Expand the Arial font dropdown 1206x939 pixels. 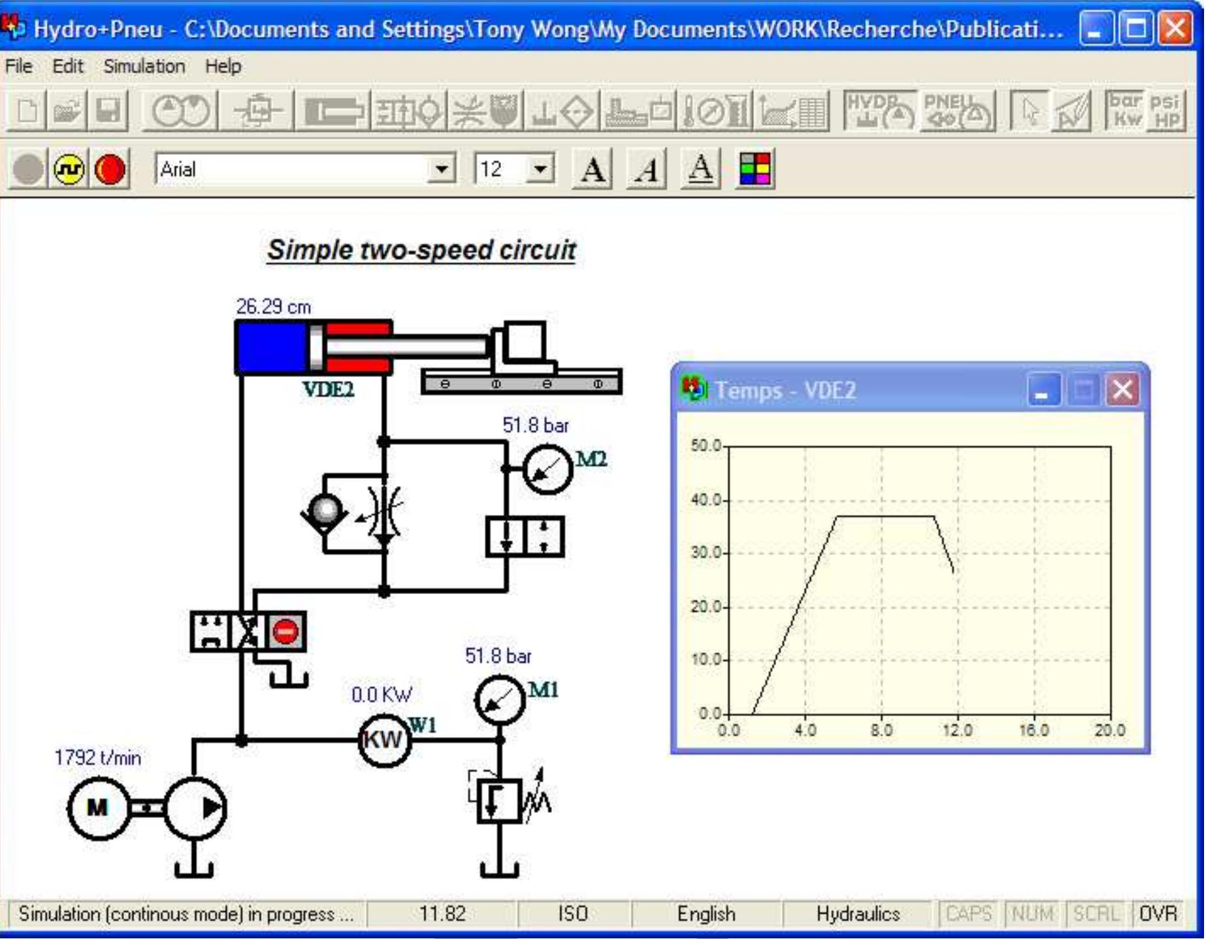(442, 170)
